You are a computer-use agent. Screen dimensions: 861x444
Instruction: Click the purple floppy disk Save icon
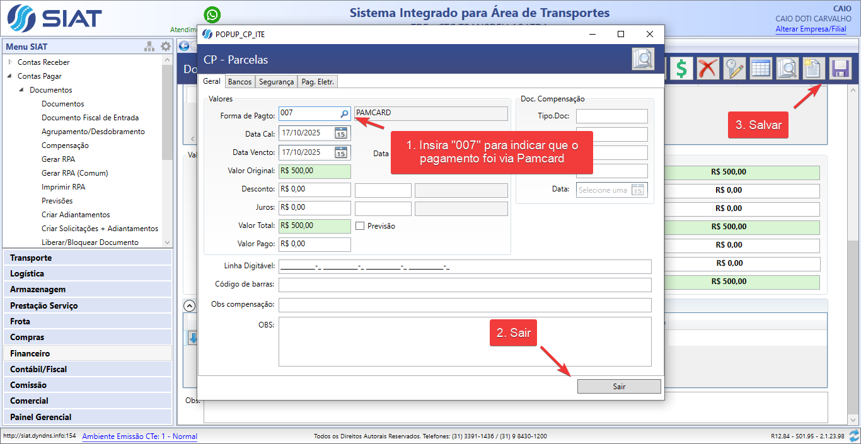coord(839,69)
